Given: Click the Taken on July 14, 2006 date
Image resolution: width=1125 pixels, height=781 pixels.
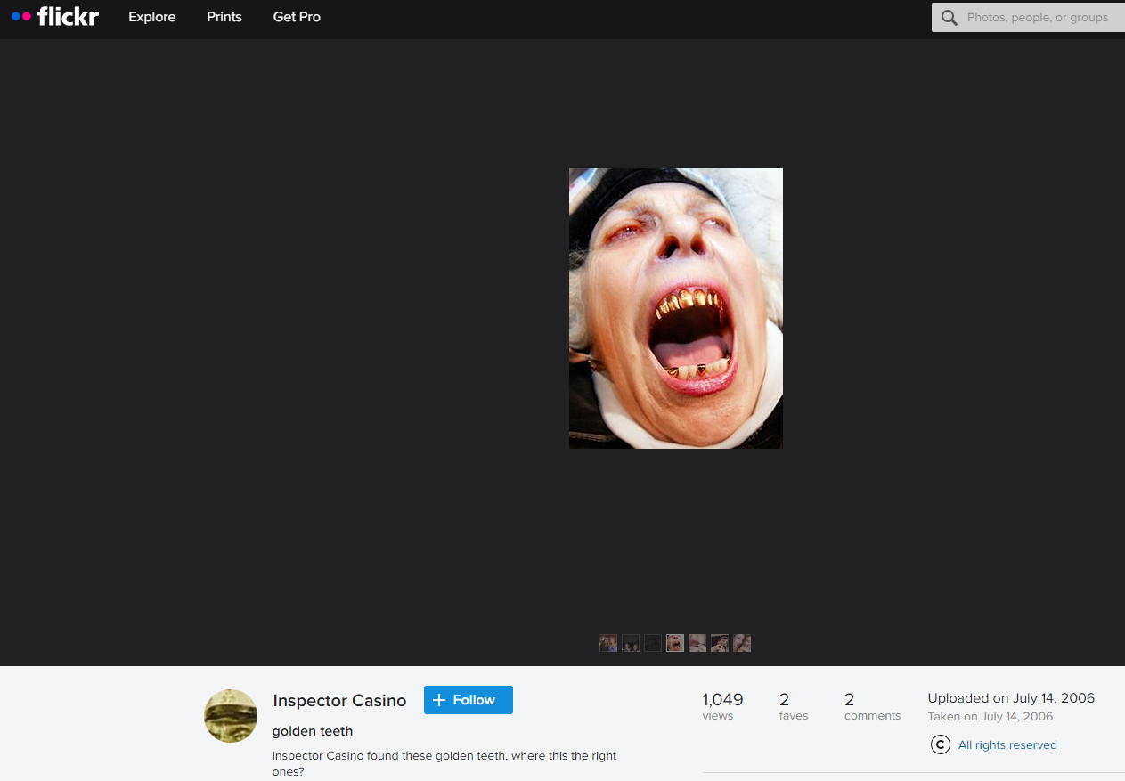Looking at the screenshot, I should [x=990, y=717].
